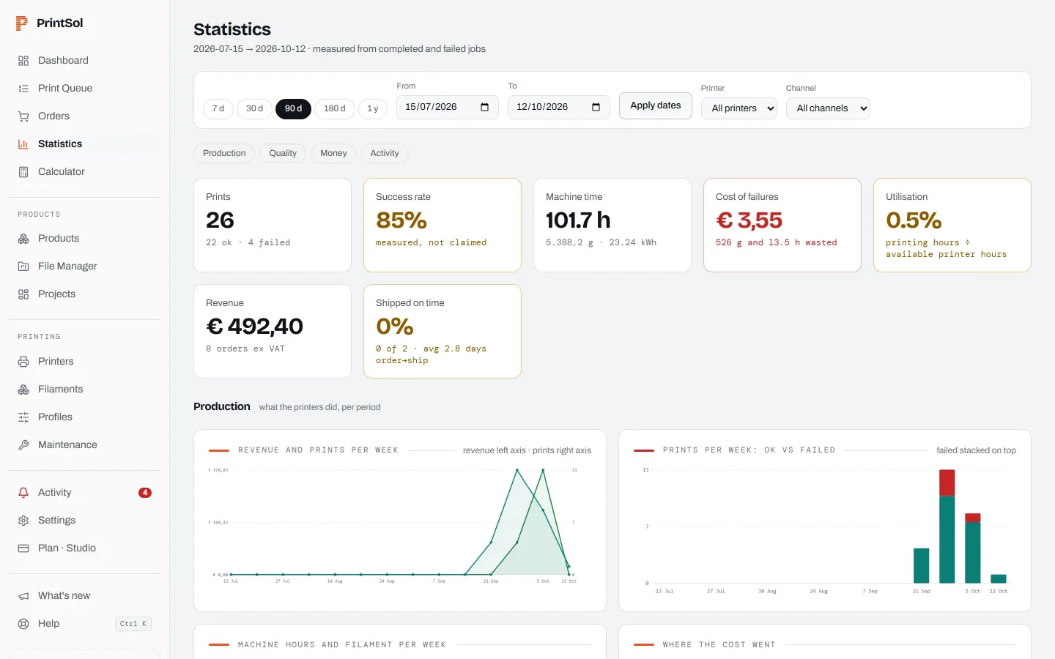Click the Settings gear icon
This screenshot has height=659, width=1055.
pos(23,521)
